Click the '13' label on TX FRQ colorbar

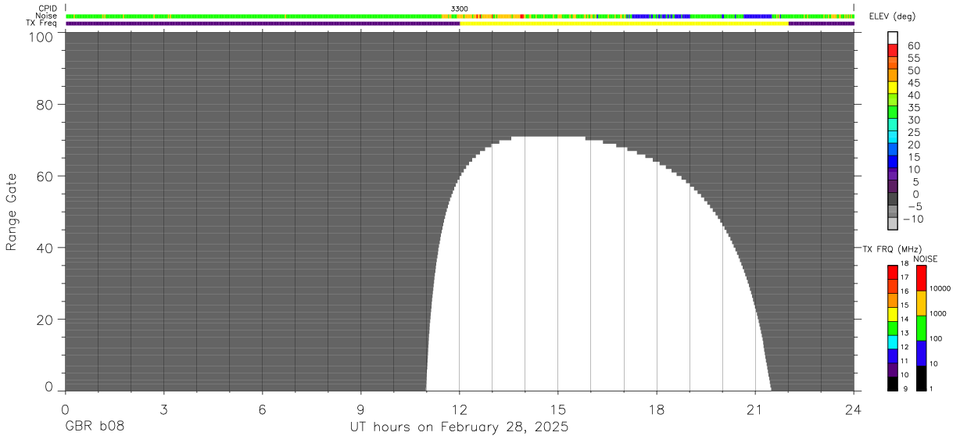click(x=904, y=333)
